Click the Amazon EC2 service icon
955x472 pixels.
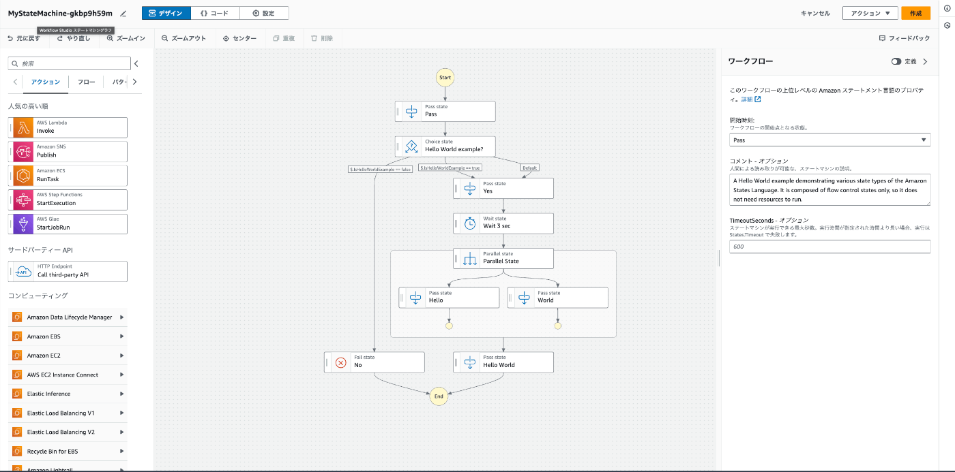(17, 356)
